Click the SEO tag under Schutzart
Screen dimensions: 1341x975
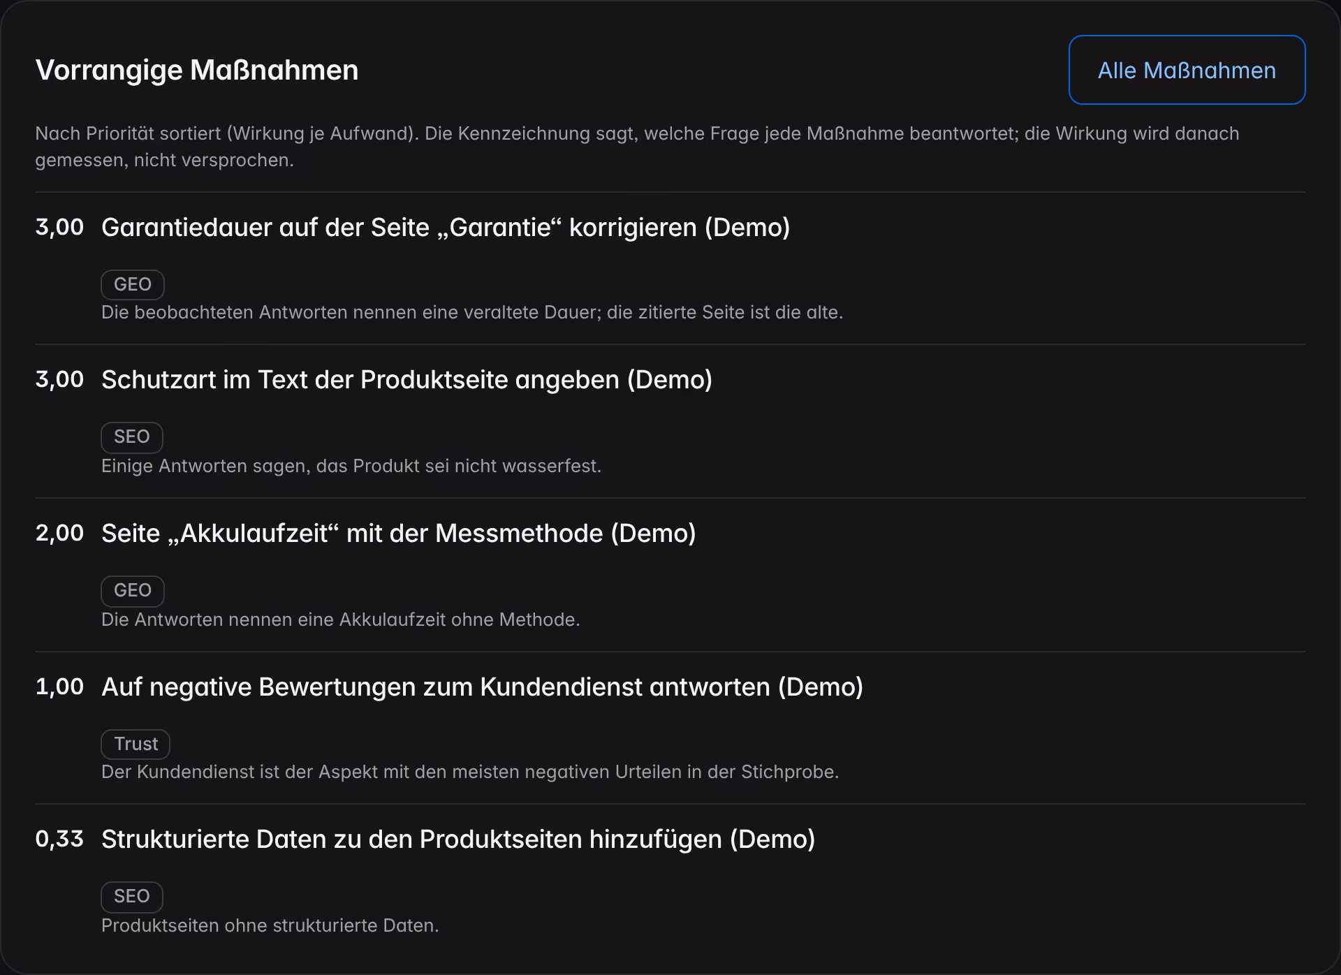click(132, 437)
